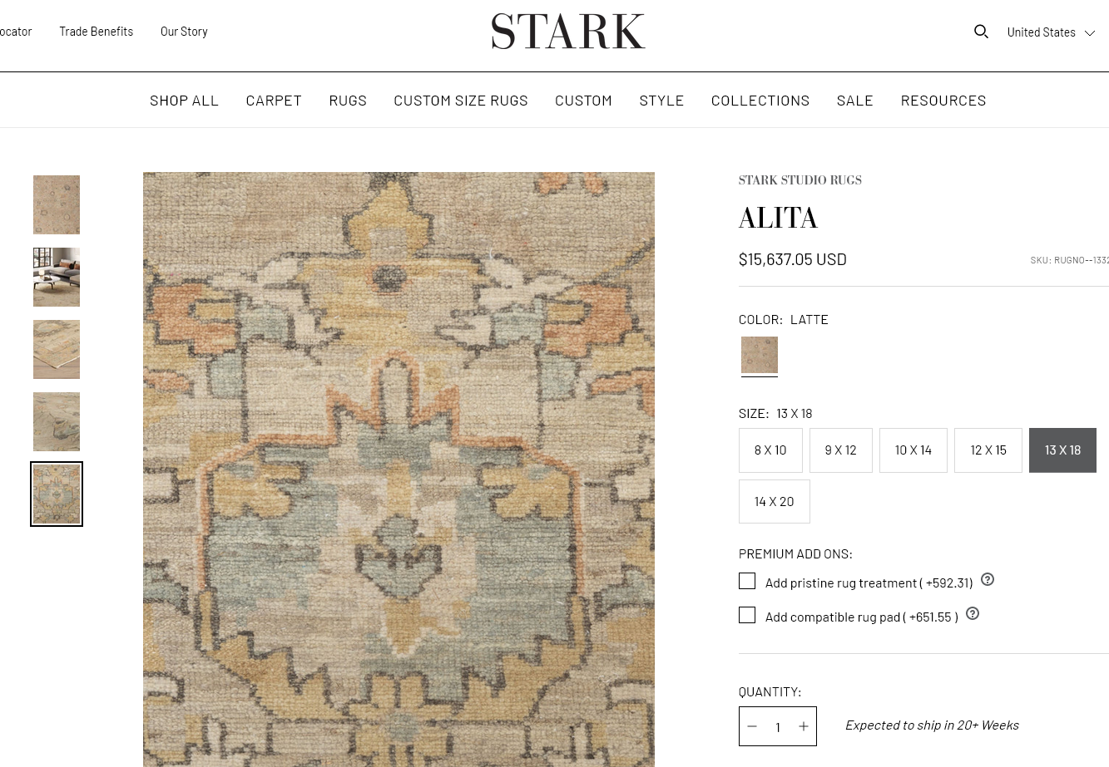This screenshot has width=1109, height=767.
Task: Click the plus icon to increase quantity
Action: pyautogui.click(x=803, y=726)
